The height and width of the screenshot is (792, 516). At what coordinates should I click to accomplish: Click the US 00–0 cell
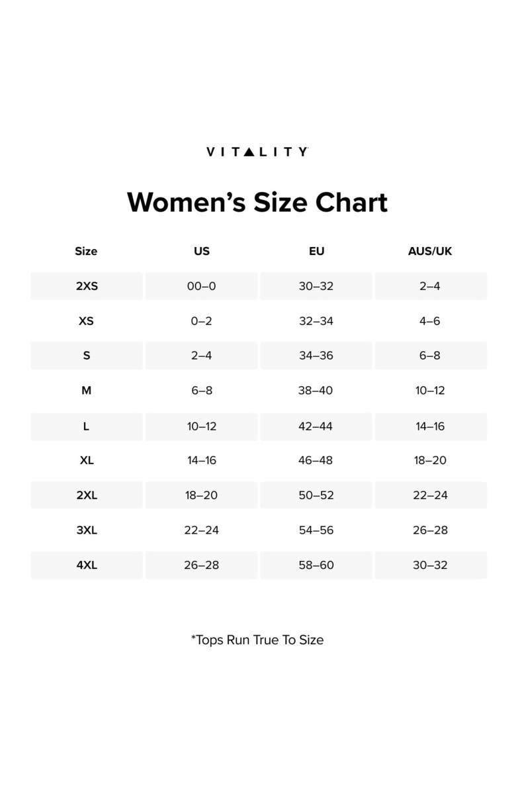click(x=202, y=286)
